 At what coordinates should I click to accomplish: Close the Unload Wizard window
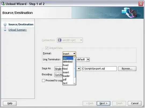141,4
